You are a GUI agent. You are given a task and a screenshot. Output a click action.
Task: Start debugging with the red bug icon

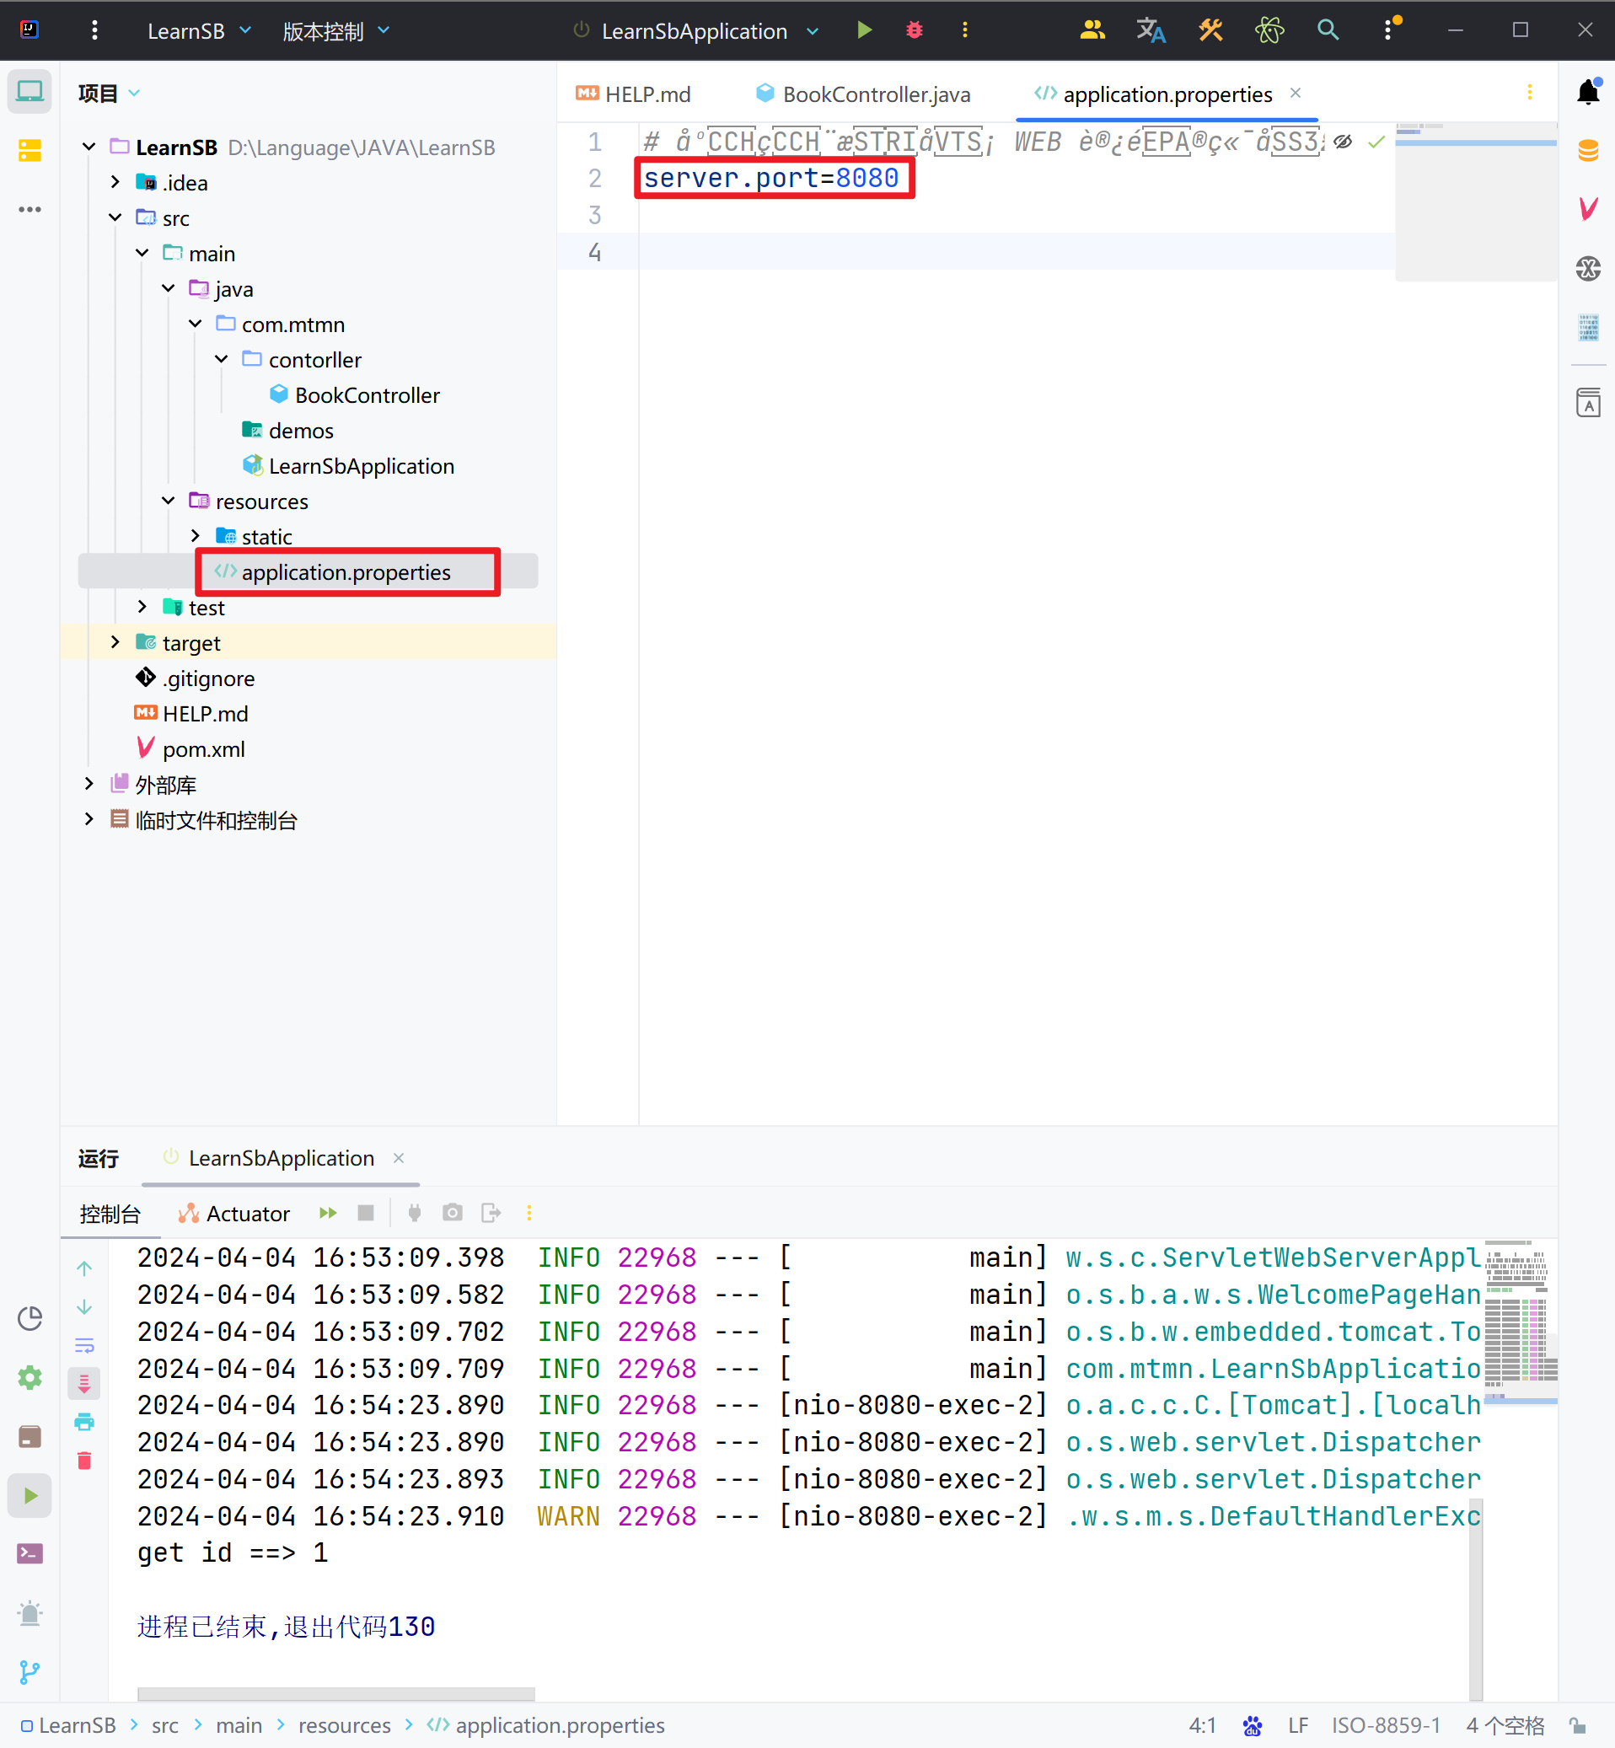pos(914,30)
